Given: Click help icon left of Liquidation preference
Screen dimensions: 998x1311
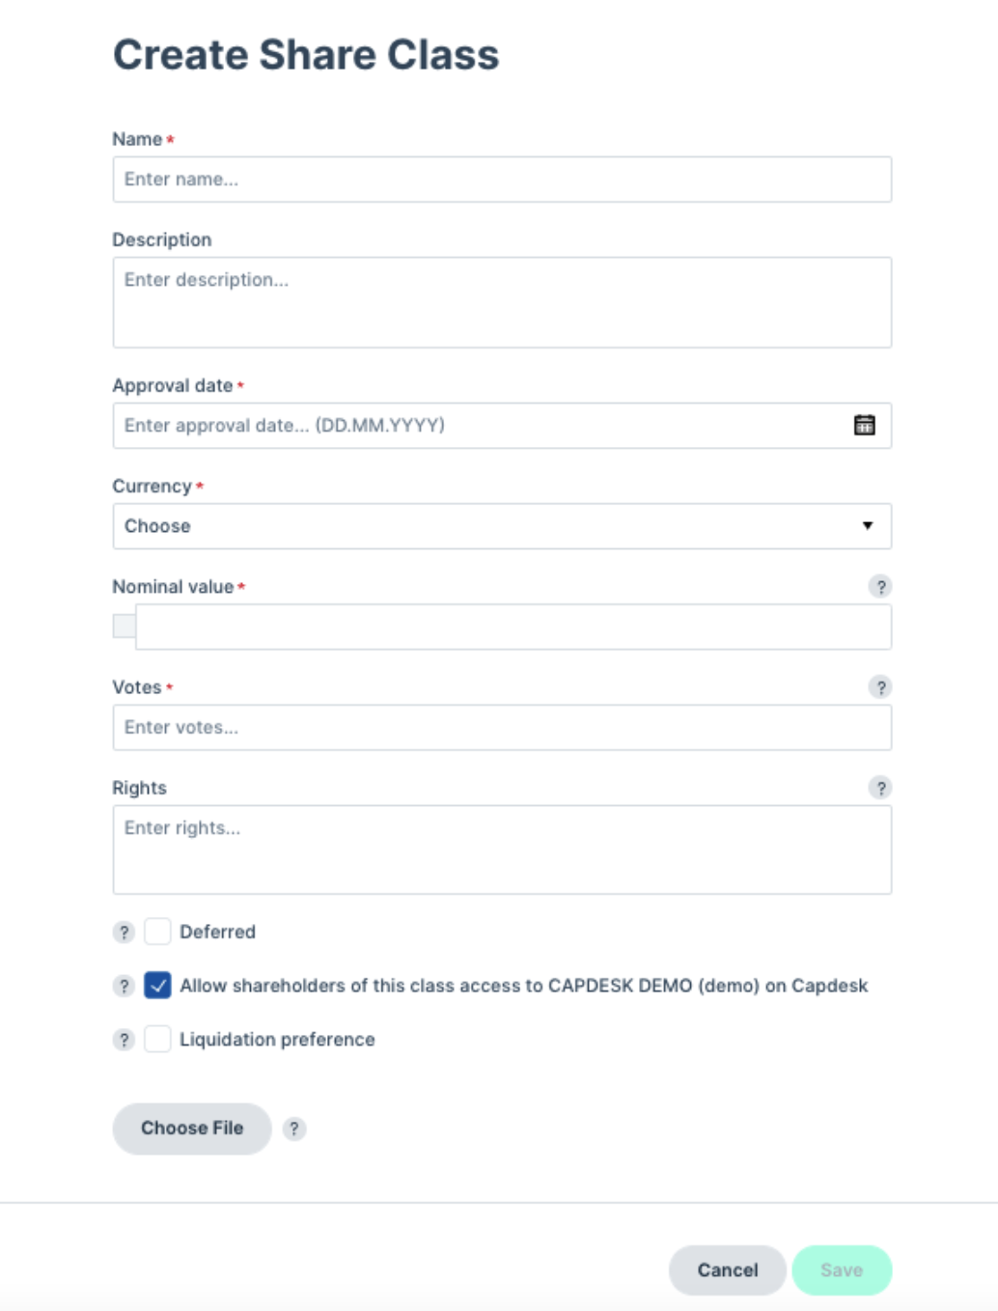Looking at the screenshot, I should (124, 1040).
